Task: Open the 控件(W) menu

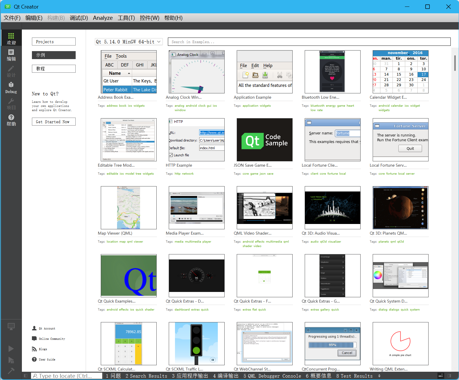Action: (150, 18)
